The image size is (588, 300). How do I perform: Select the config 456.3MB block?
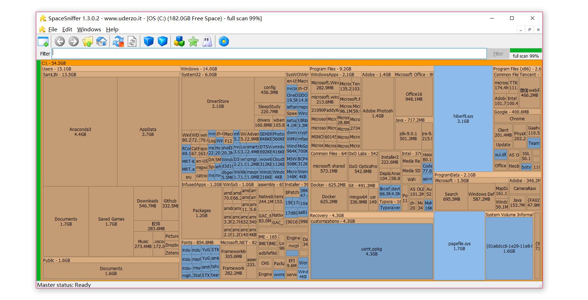coord(269,90)
